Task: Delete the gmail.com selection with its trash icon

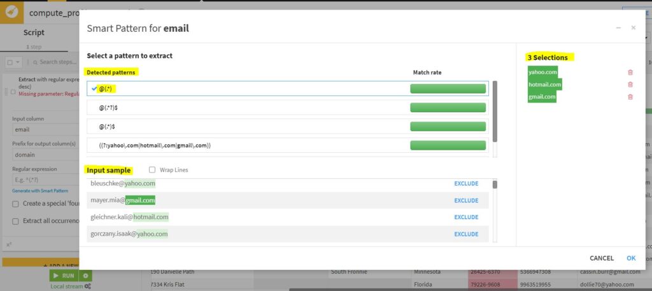Action: (630, 97)
